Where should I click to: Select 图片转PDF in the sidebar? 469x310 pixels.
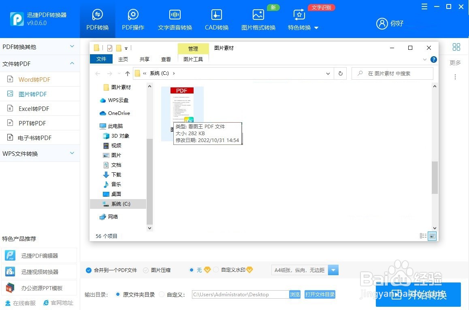click(x=40, y=94)
